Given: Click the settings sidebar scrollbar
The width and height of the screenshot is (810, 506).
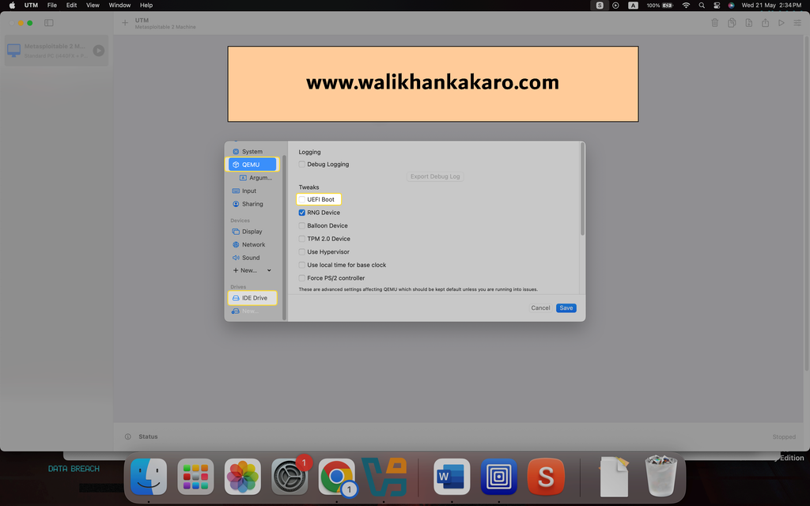Looking at the screenshot, I should [x=284, y=237].
